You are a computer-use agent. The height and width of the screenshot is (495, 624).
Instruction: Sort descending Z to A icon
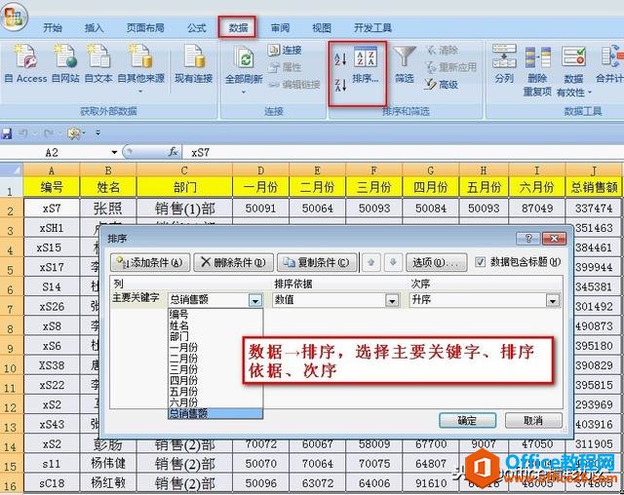click(340, 85)
